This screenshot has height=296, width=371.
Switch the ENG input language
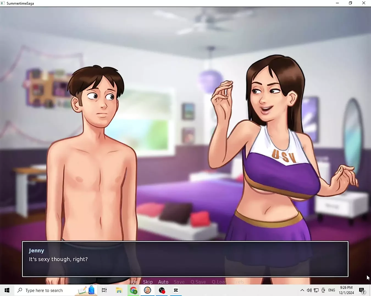(332, 290)
